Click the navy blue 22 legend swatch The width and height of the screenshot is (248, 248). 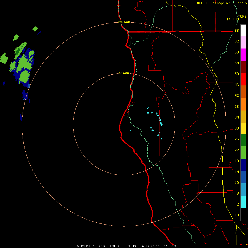(x=243, y=165)
